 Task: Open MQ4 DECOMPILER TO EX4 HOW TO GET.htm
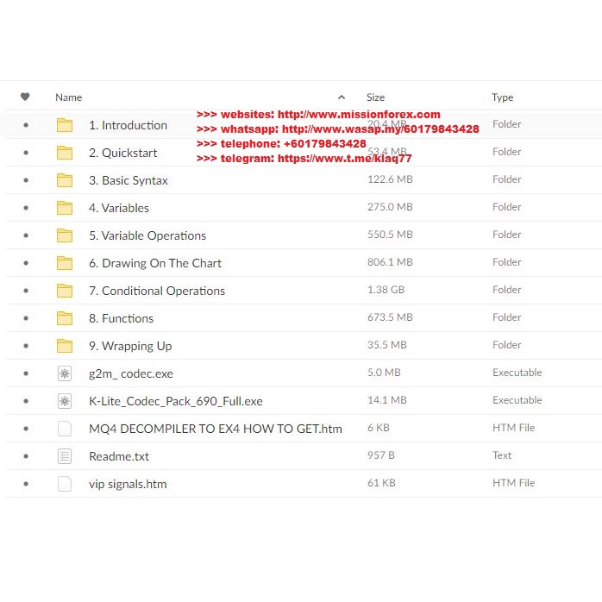215,429
